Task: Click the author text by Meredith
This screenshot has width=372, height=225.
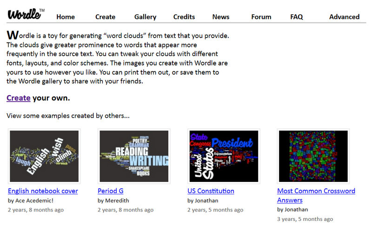Action: tap(113, 200)
